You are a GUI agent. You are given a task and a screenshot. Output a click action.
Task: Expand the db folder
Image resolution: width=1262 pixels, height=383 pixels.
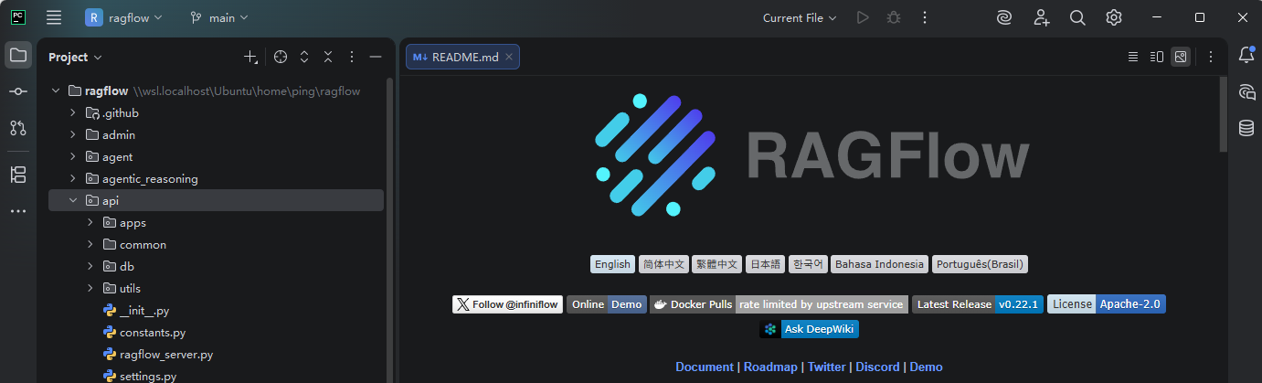click(x=90, y=267)
